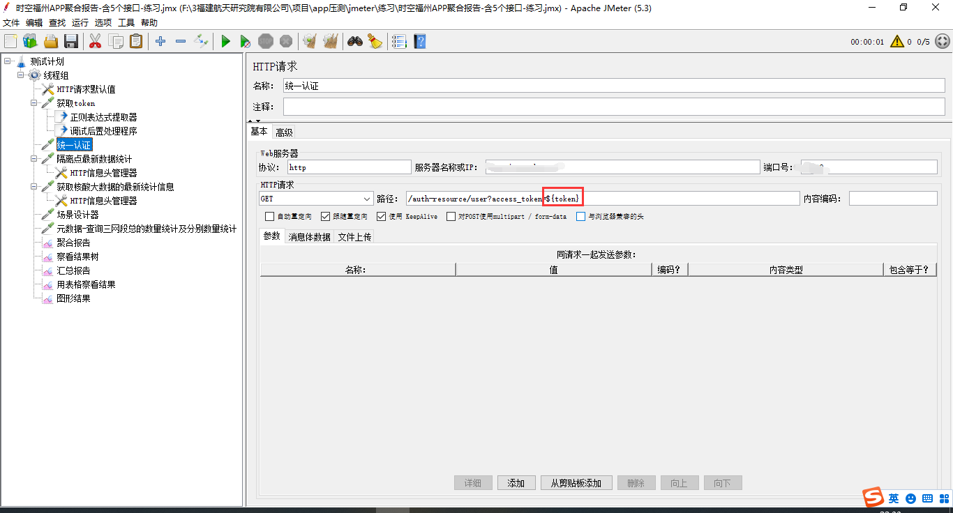Image resolution: width=953 pixels, height=513 pixels.
Task: Open the Search binoculars icon
Action: tap(354, 41)
